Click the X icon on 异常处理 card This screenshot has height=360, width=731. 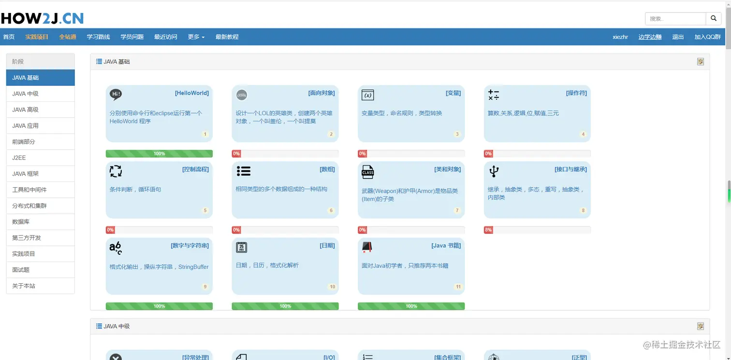pyautogui.click(x=116, y=357)
